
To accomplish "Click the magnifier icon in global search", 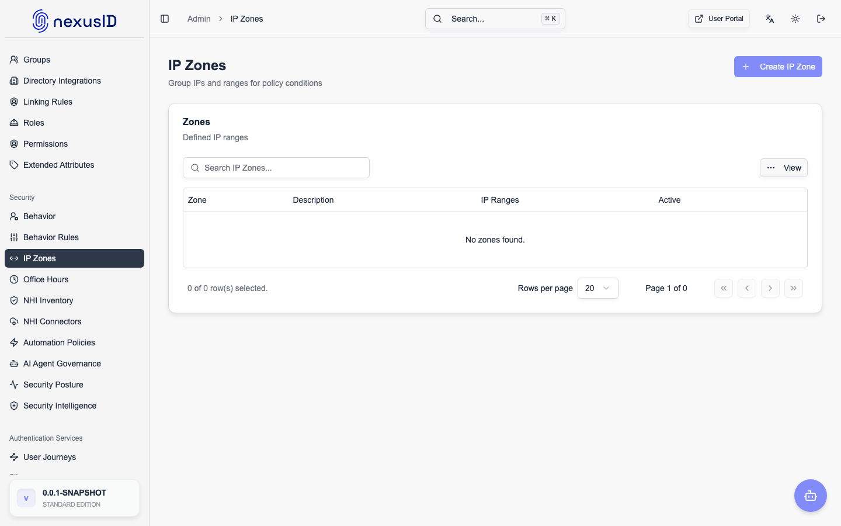I will pyautogui.click(x=437, y=19).
